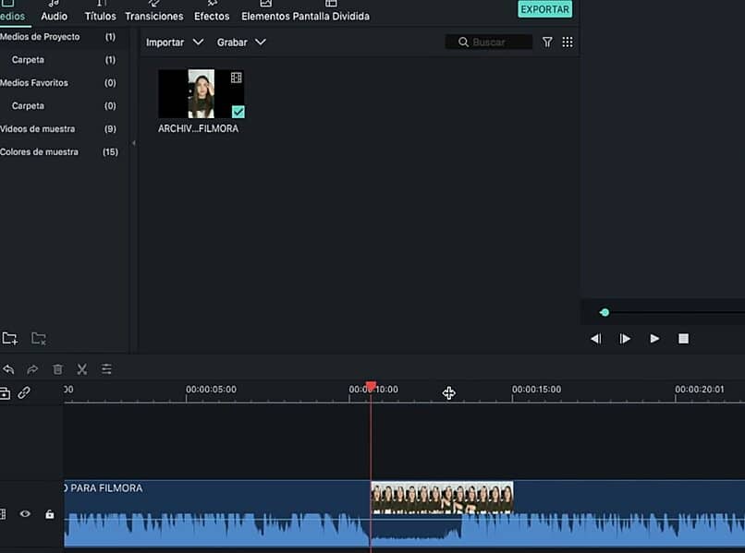Split the clip with the scissors tool
745x553 pixels.
click(81, 368)
